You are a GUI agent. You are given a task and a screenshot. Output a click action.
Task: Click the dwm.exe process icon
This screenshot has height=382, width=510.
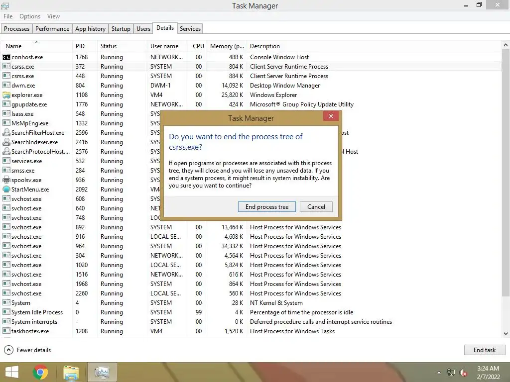(6, 86)
